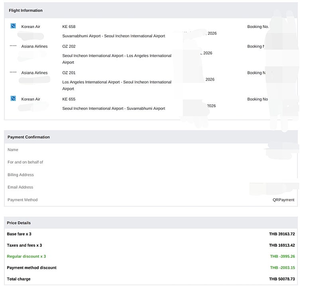
Task: Select the discount amount "THB -3995.26"
Action: click(x=282, y=256)
